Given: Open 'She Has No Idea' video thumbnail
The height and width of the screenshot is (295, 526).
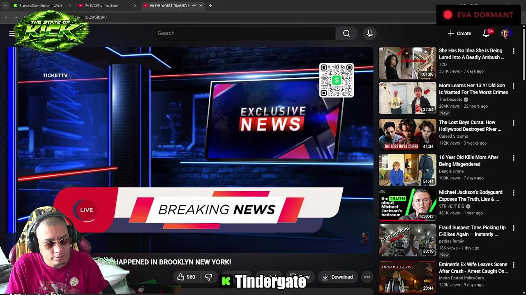Looking at the screenshot, I should (x=407, y=63).
